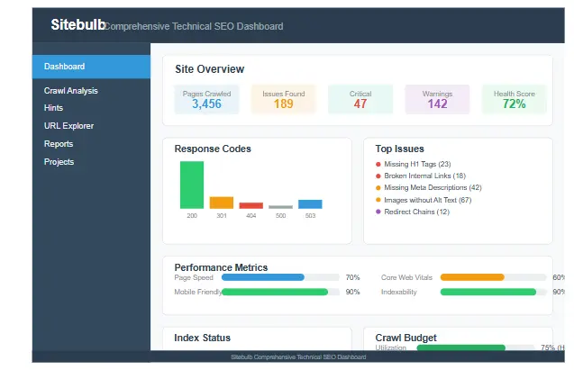Click the blue 503 response bar
Viewport: 574px width, 370px height.
(x=310, y=204)
